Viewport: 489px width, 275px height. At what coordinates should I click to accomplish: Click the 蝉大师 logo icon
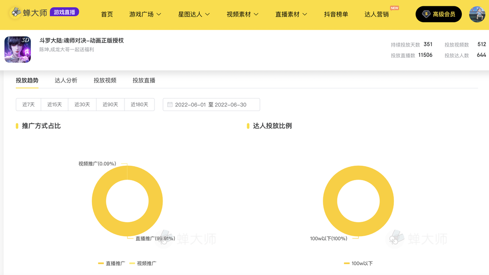[15, 13]
